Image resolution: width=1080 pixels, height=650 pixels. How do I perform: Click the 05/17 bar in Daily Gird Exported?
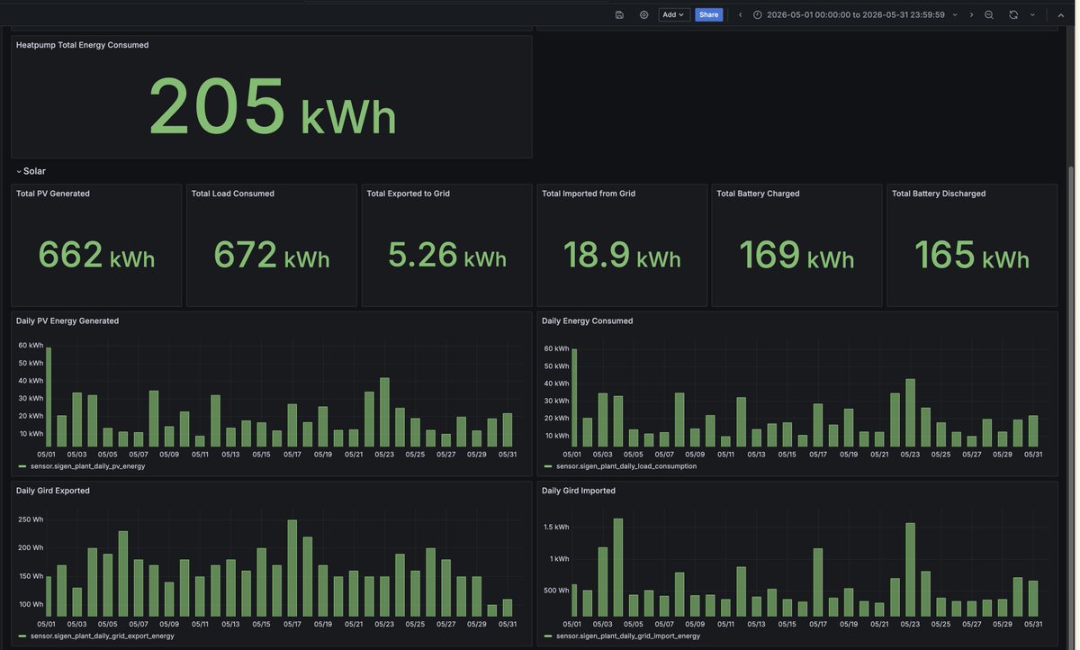pos(292,568)
